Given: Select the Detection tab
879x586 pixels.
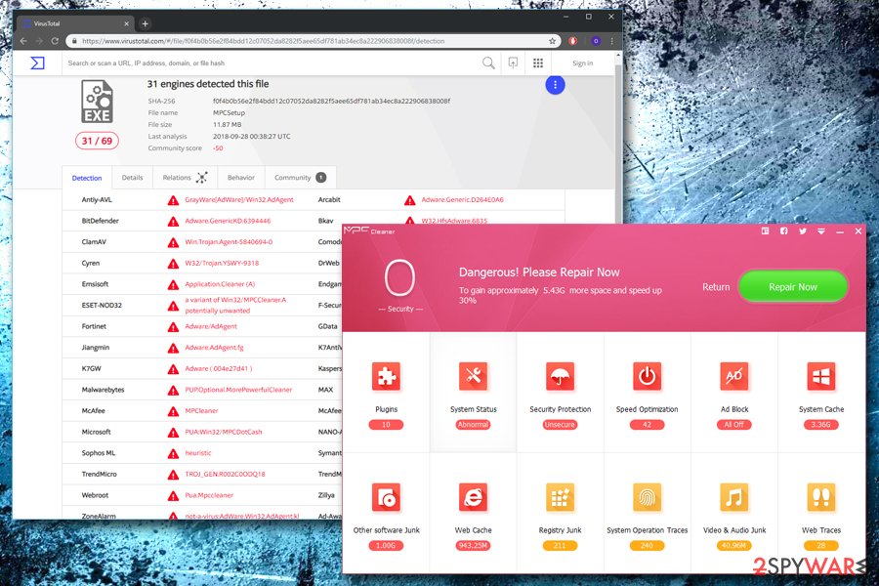Looking at the screenshot, I should click(87, 178).
